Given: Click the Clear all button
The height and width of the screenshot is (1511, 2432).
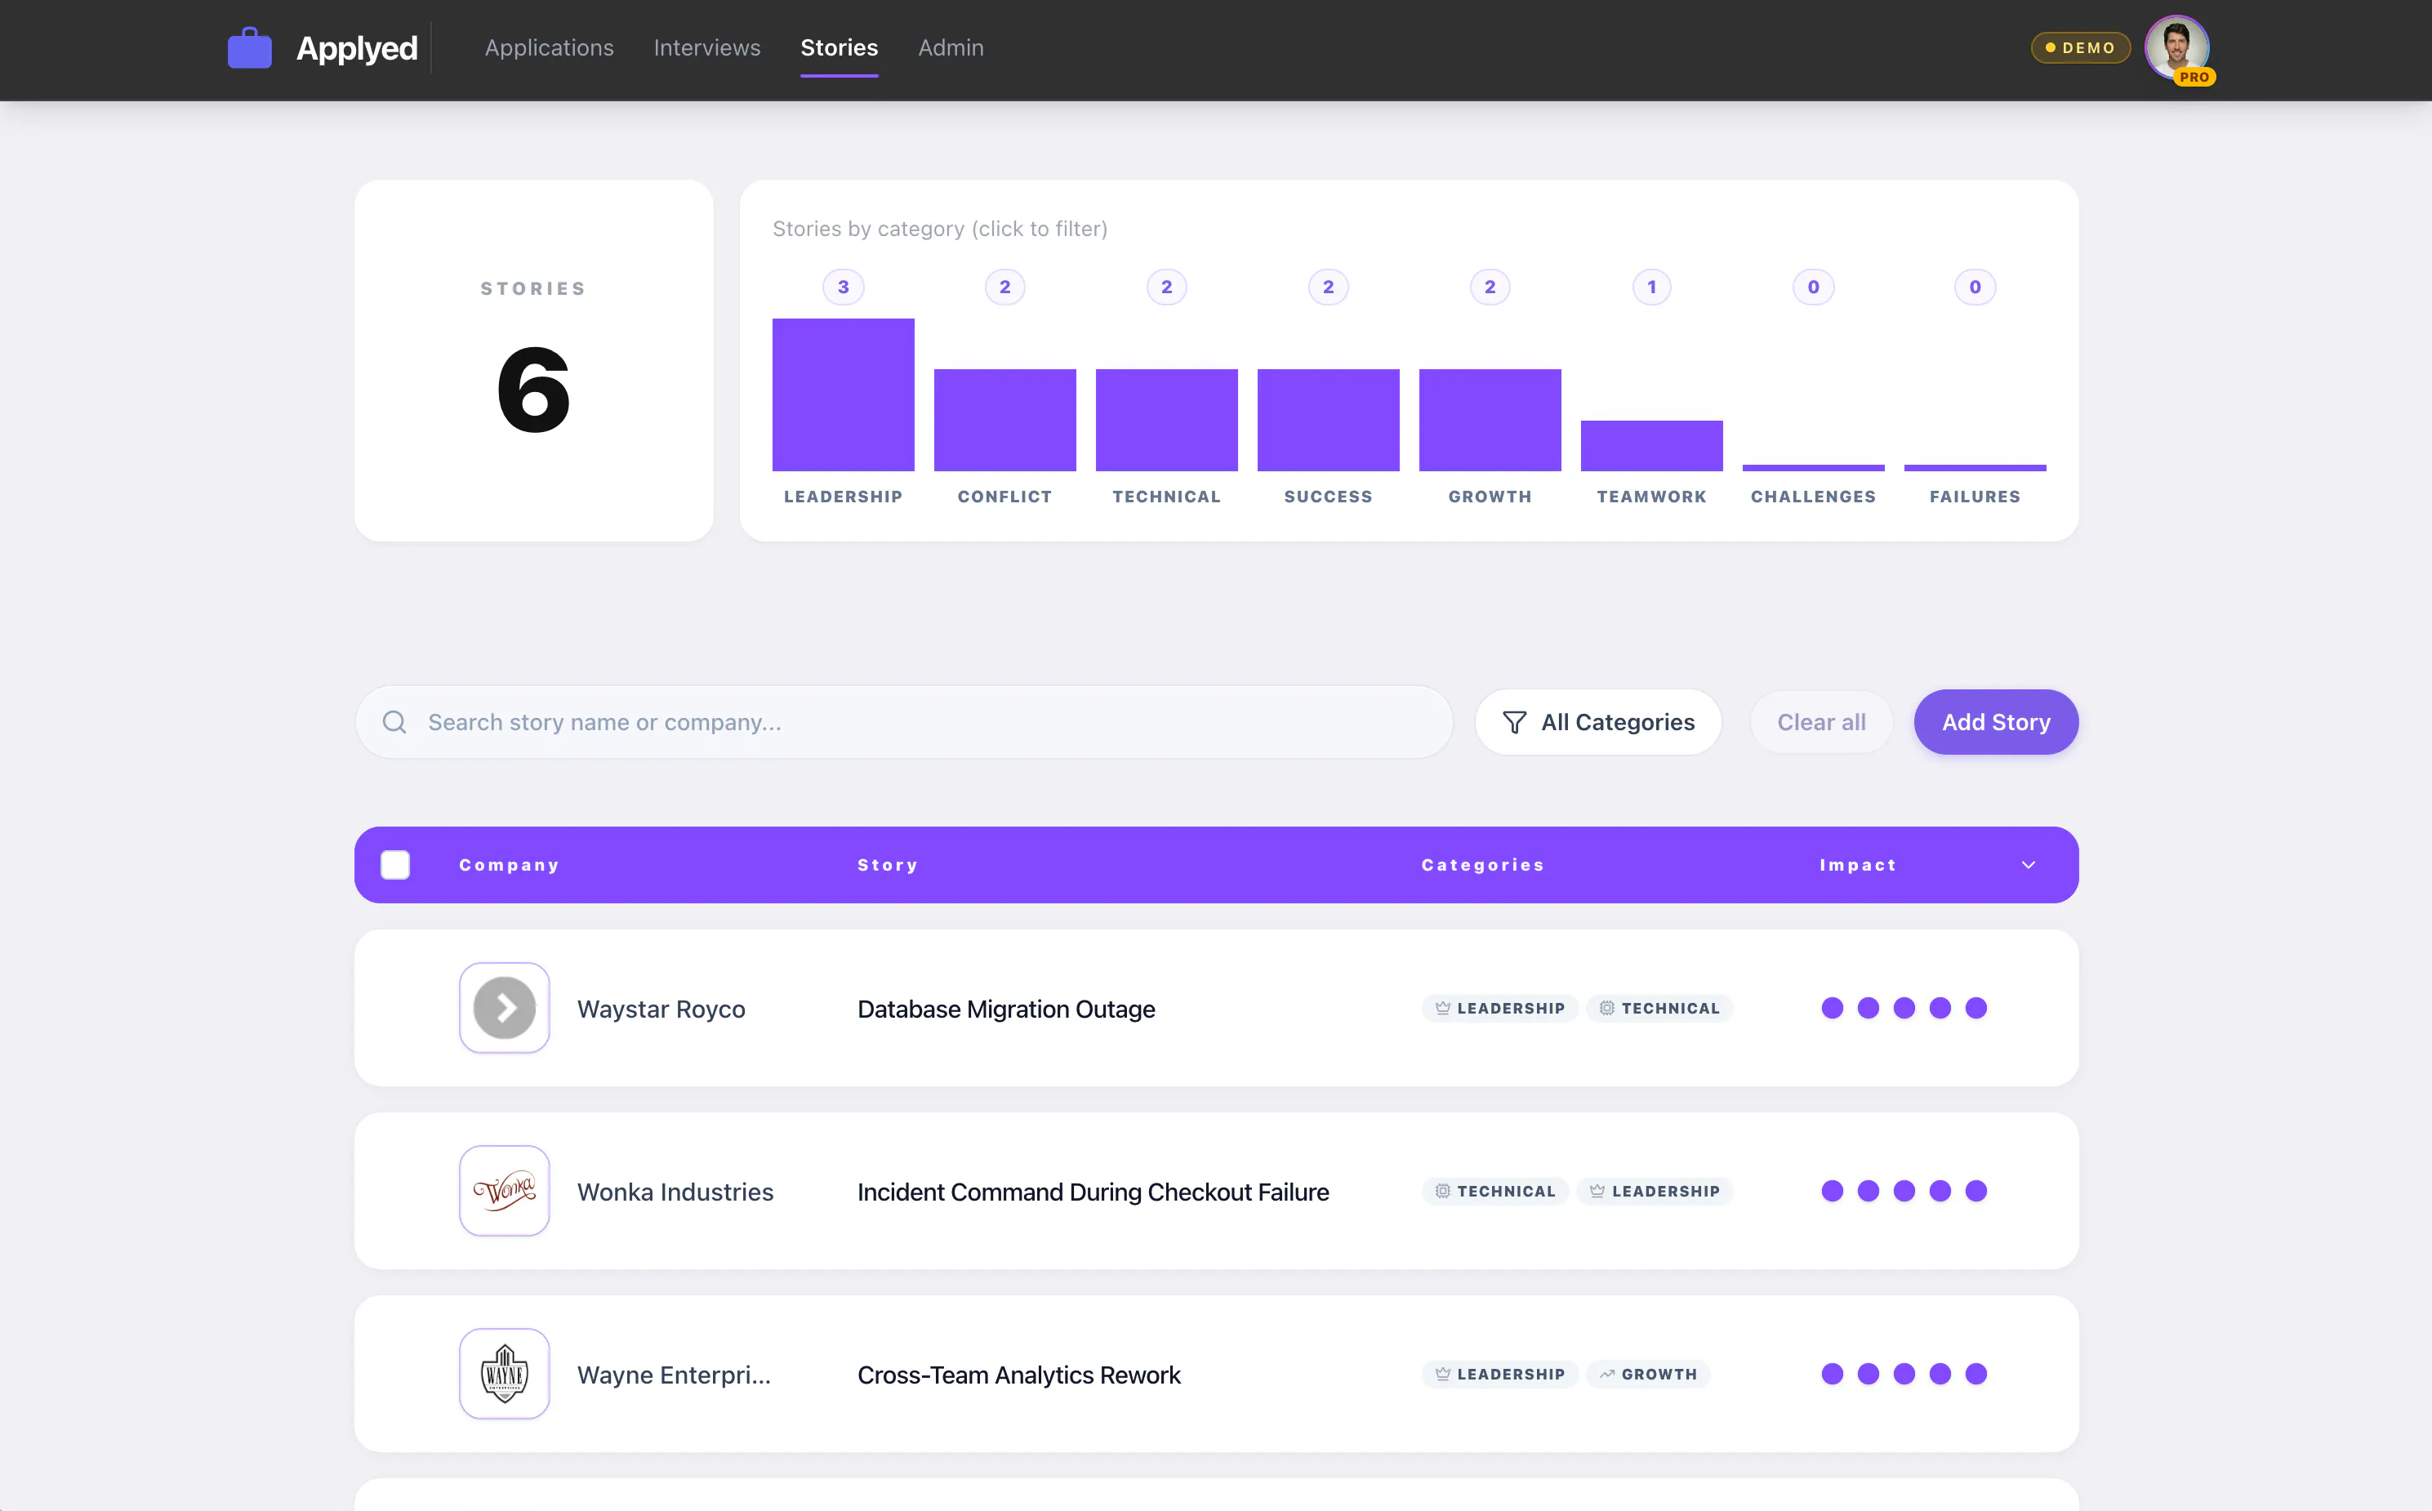Looking at the screenshot, I should point(1821,721).
